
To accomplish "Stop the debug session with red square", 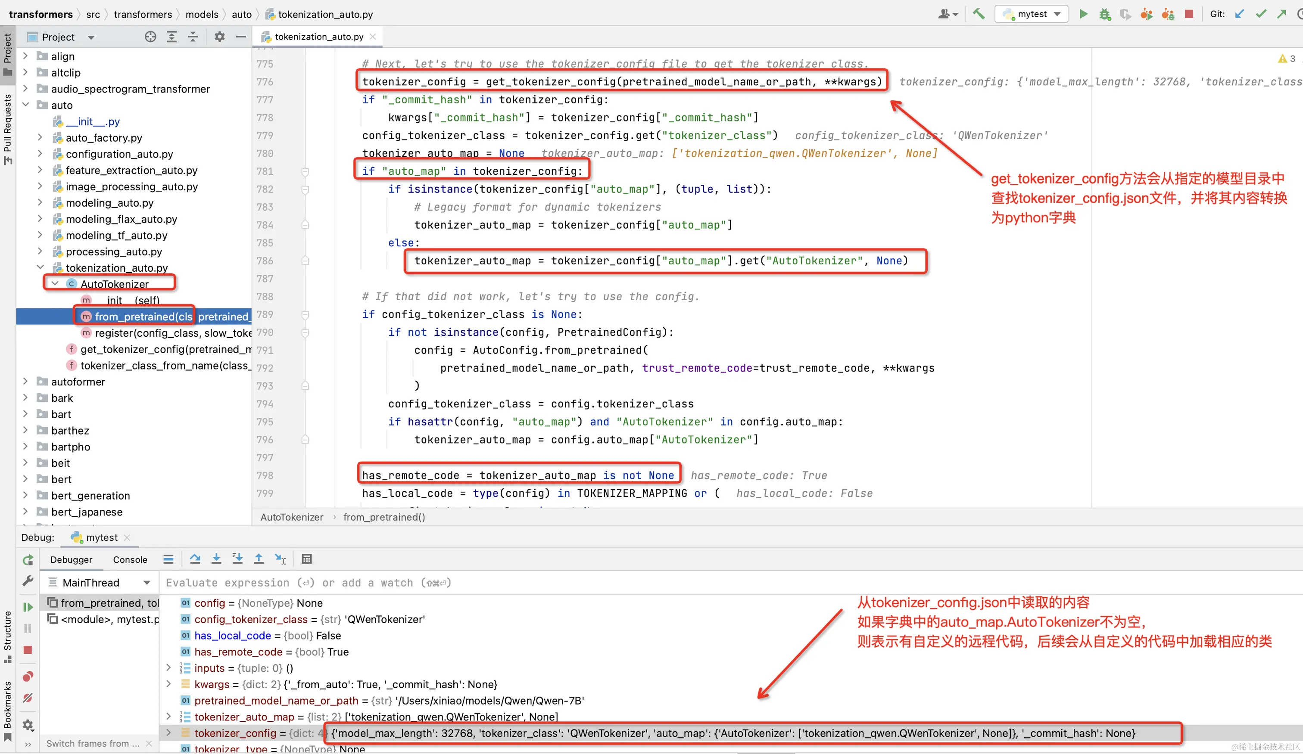I will (x=28, y=650).
